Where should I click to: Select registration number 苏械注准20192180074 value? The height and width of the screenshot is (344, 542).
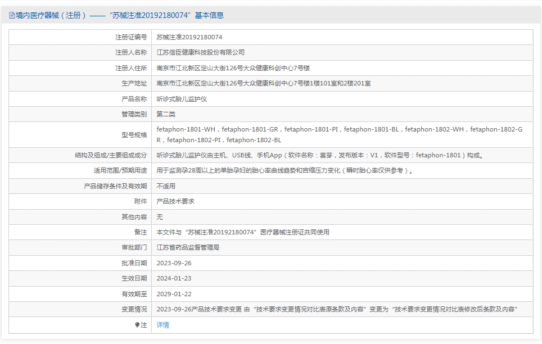[x=189, y=37]
